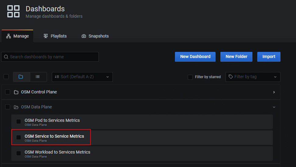Collapse the OSM Data Plane folder chevron

pos(274,107)
